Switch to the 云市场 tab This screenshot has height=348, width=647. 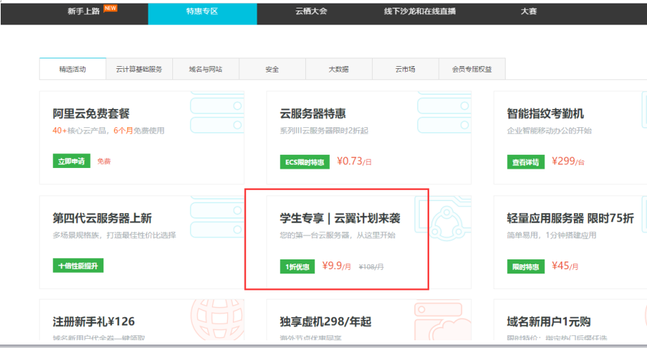405,69
